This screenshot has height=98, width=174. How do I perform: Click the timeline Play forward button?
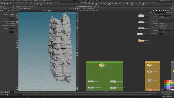coord(7,92)
